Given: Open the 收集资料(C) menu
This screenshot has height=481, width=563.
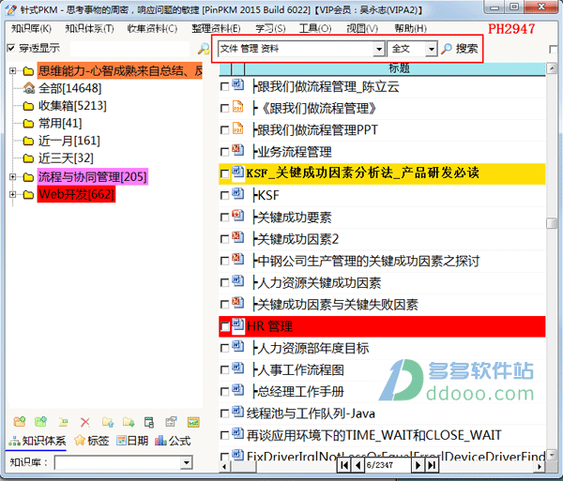Looking at the screenshot, I should [x=152, y=28].
